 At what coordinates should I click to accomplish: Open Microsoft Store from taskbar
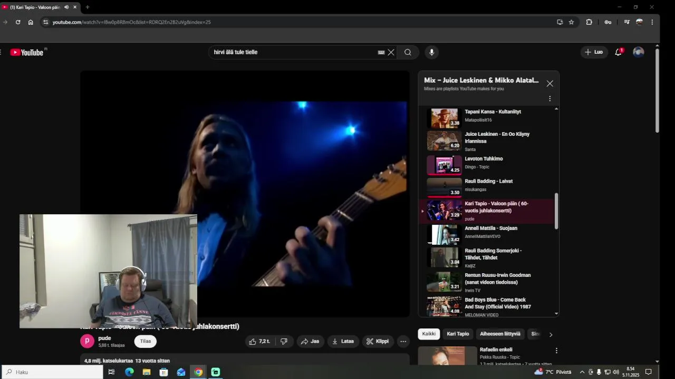tap(164, 372)
